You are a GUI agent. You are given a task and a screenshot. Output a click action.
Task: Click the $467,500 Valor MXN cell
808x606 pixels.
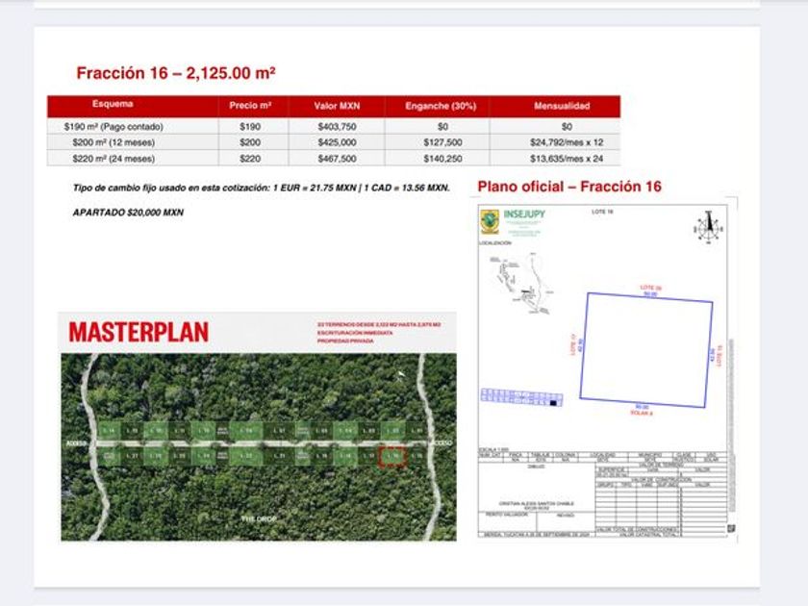pos(337,159)
